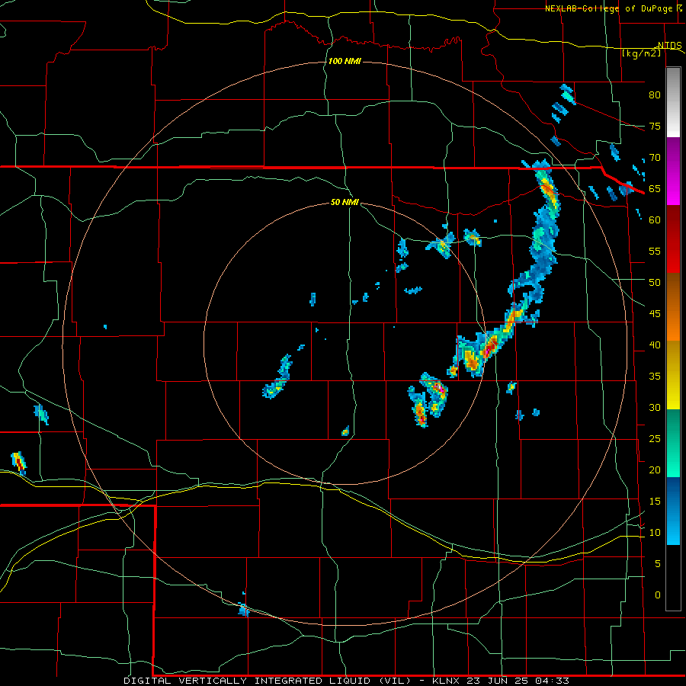The image size is (686, 686).
Task: Click the 75 value on the VIL scale
Action: (x=655, y=126)
